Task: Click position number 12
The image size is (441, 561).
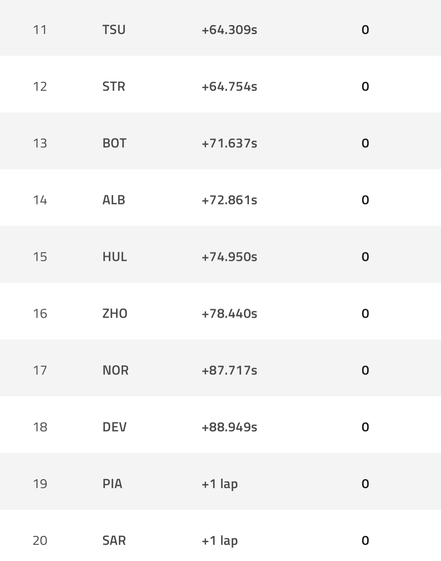Action: pos(40,87)
